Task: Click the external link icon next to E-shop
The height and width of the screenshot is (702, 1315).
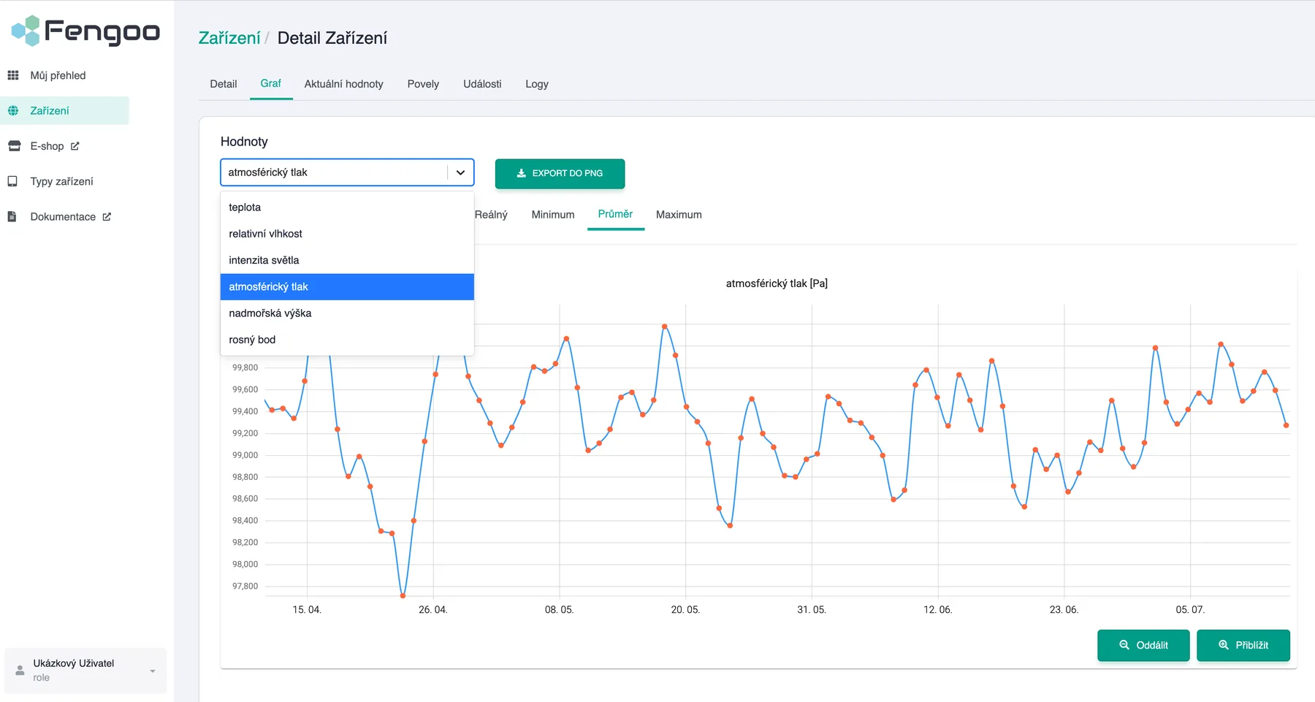Action: tap(75, 146)
